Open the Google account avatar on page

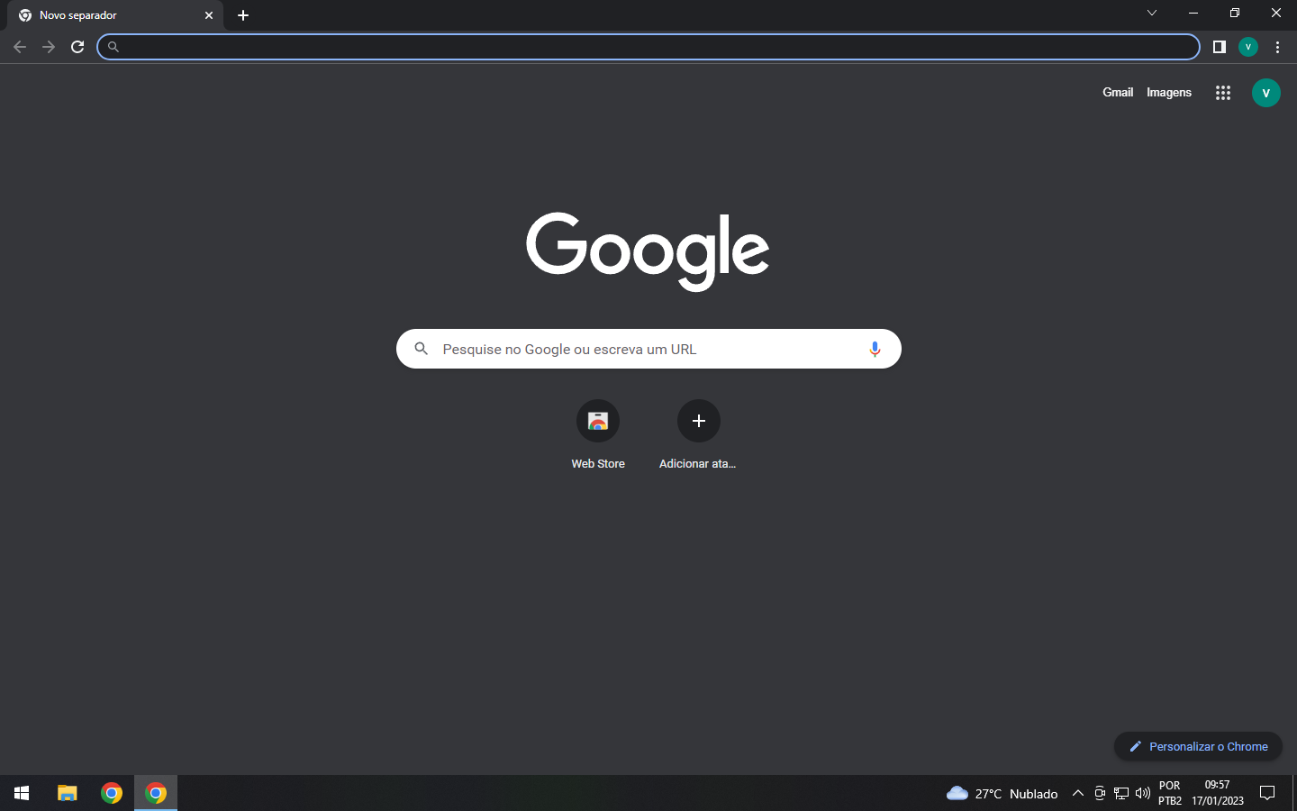[x=1266, y=93]
